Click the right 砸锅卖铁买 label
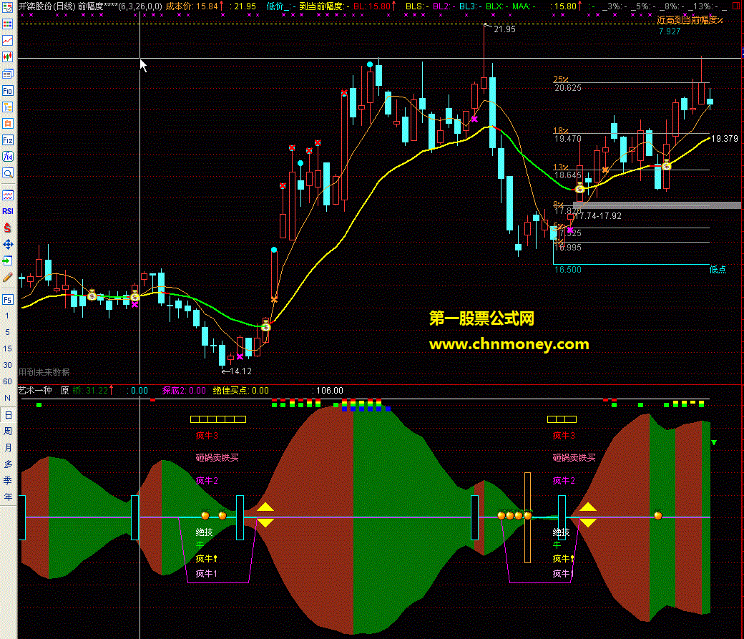This screenshot has width=744, height=639. click(574, 458)
